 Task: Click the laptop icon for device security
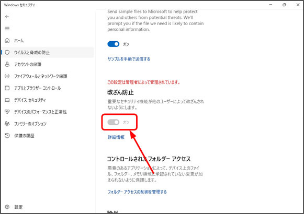(x=7, y=100)
